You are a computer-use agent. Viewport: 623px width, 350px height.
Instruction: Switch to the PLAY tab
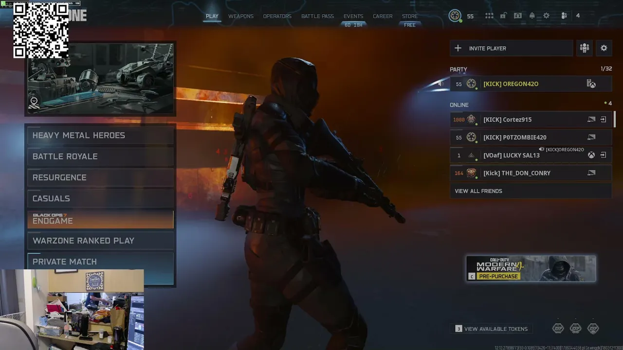click(x=212, y=16)
